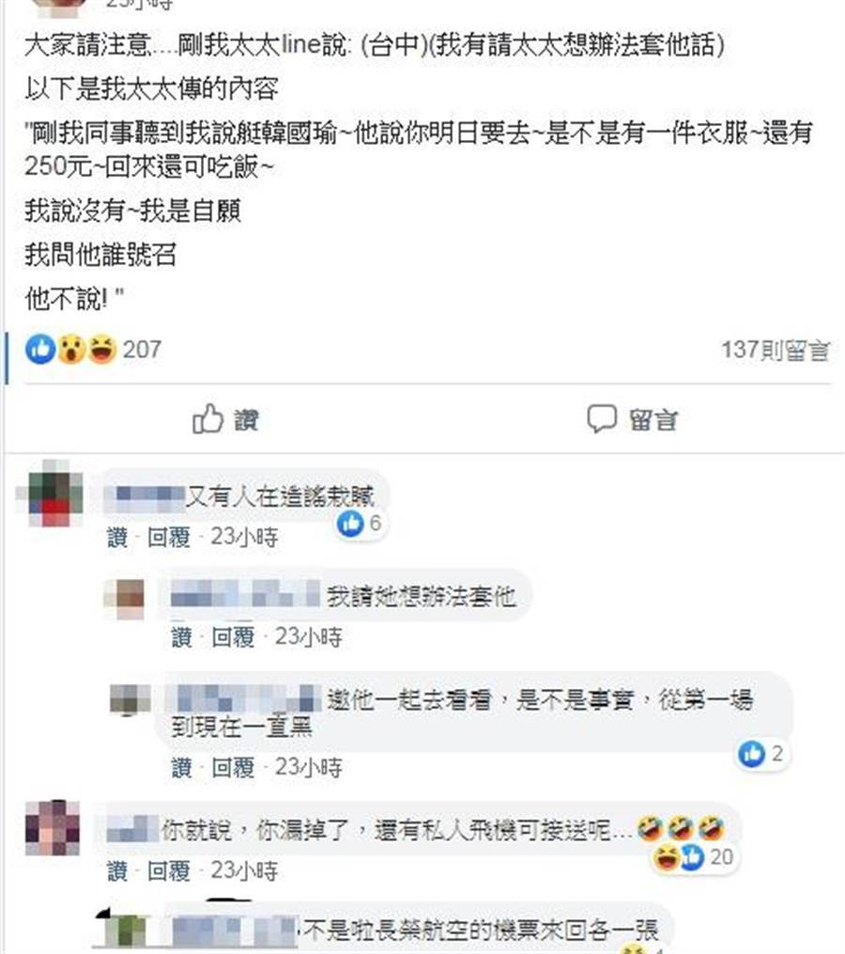Click the laughing haha reaction icon on post
This screenshot has width=845, height=954.
[101, 350]
